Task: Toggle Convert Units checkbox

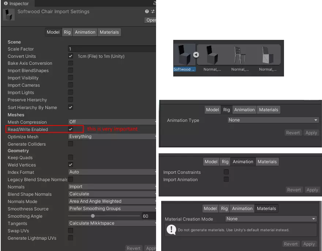Action: 71,56
